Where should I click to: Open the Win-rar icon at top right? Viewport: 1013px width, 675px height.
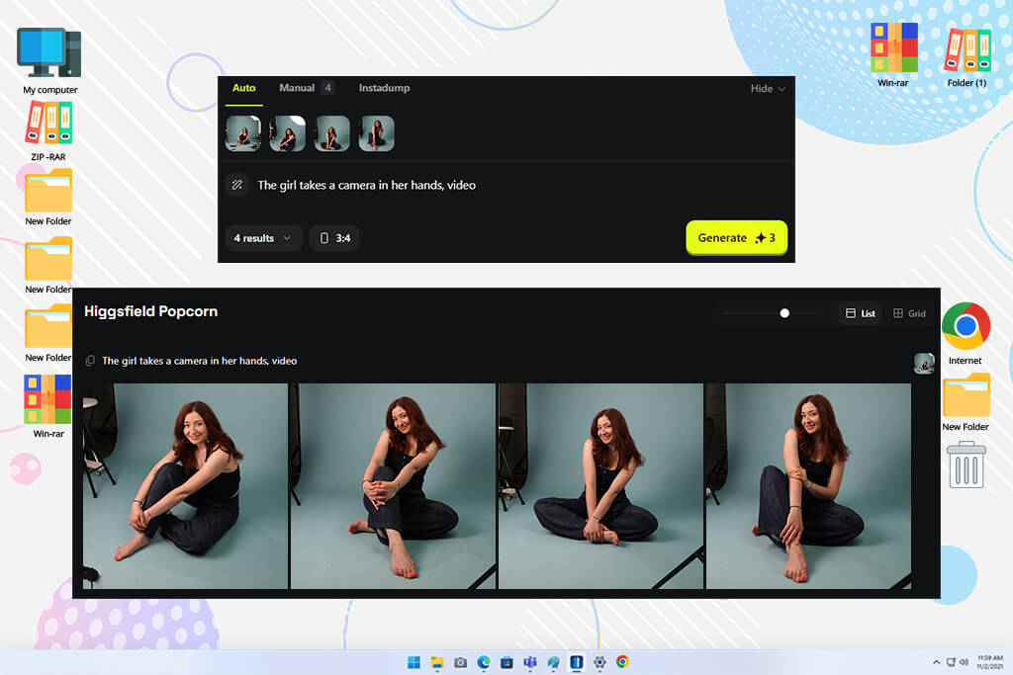[893, 55]
